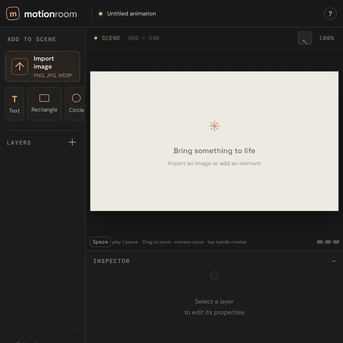343x343 pixels.
Task: Click the Inspector empty-state dashed circle icon
Action: tap(214, 276)
